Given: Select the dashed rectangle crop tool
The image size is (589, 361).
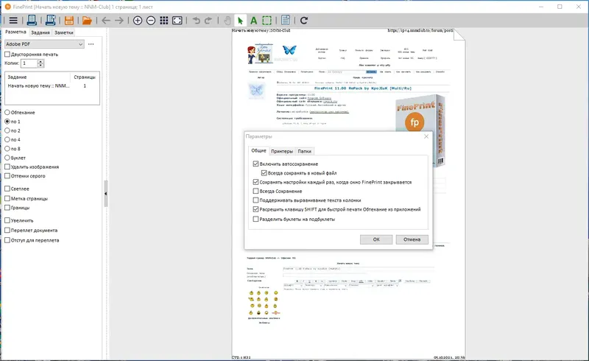Looking at the screenshot, I should click(267, 21).
